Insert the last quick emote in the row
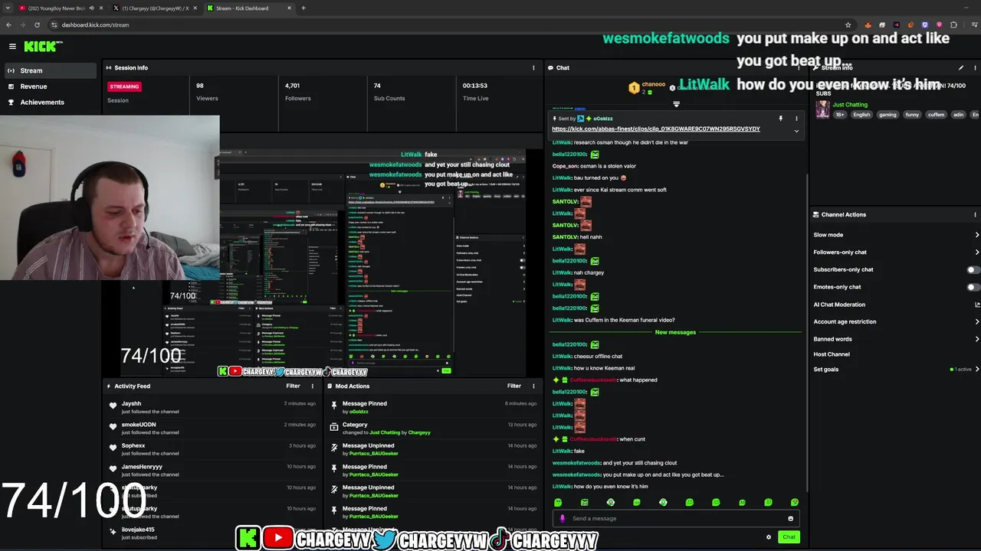Image resolution: width=981 pixels, height=551 pixels. [x=795, y=503]
